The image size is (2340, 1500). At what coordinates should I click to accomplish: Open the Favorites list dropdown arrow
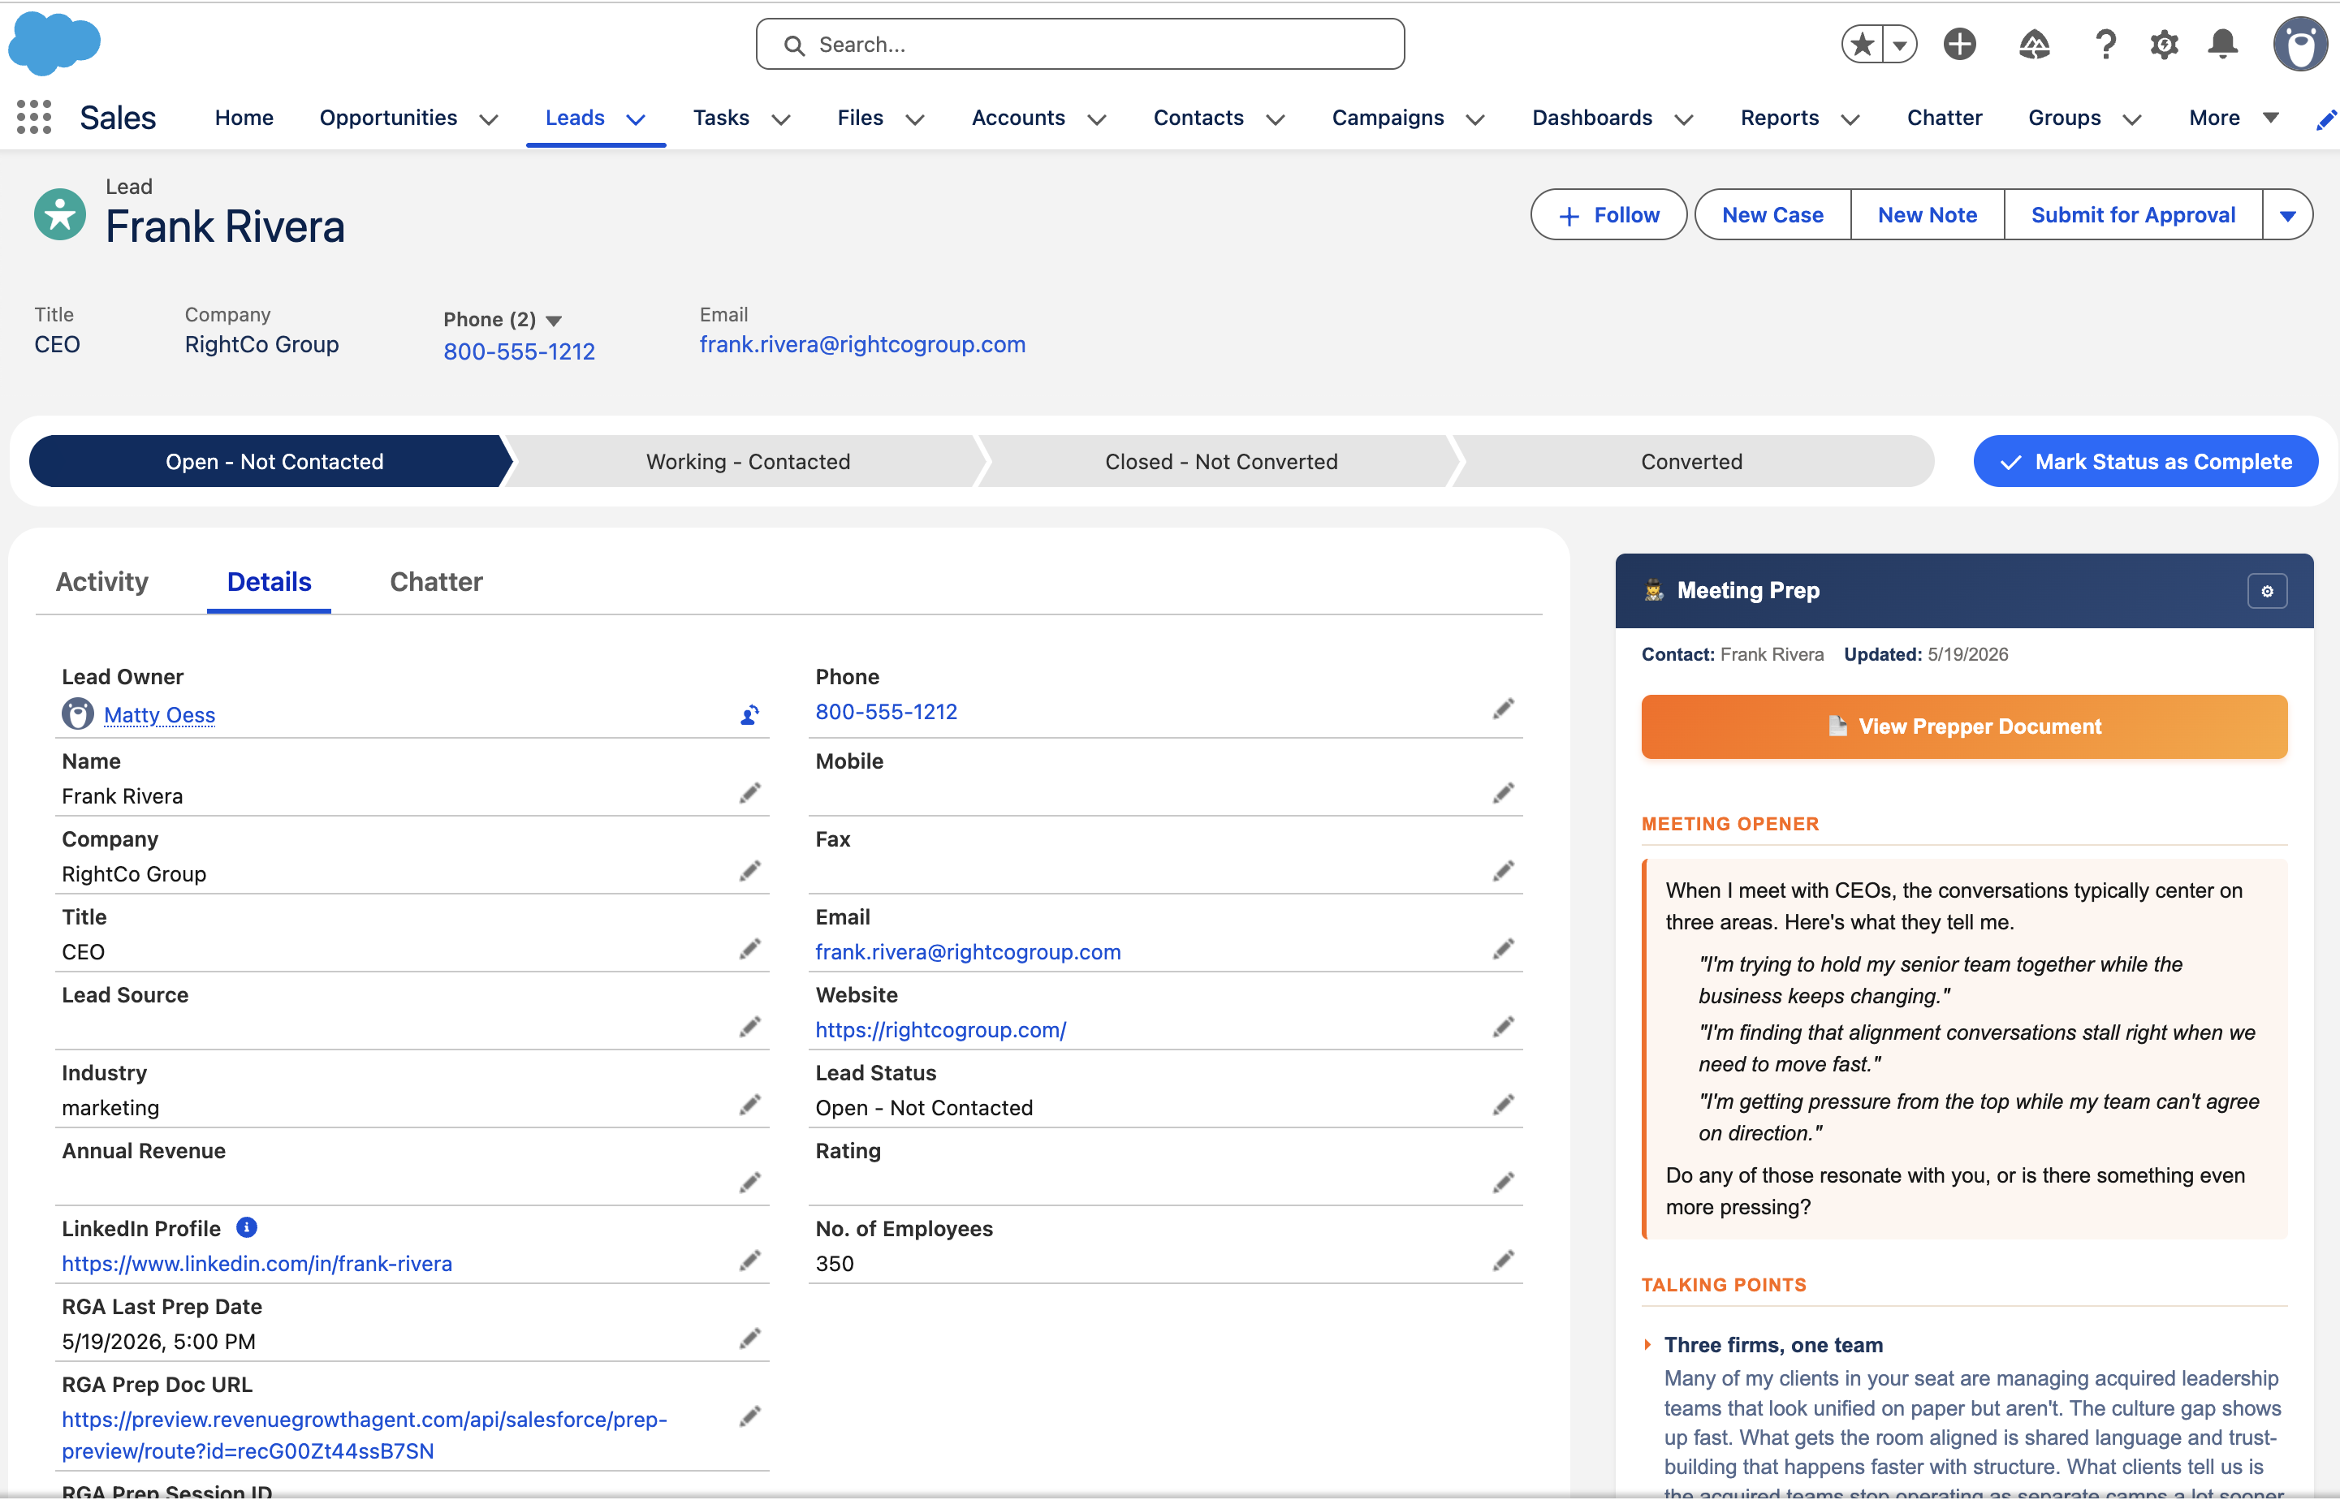coord(1900,44)
